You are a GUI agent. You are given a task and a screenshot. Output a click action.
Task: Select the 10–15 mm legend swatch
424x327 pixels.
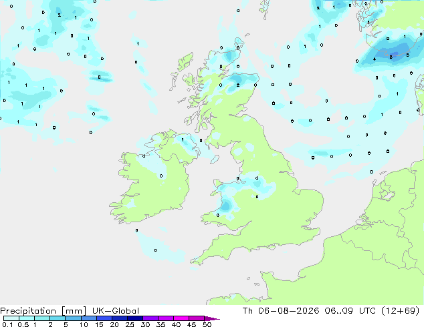89,318
